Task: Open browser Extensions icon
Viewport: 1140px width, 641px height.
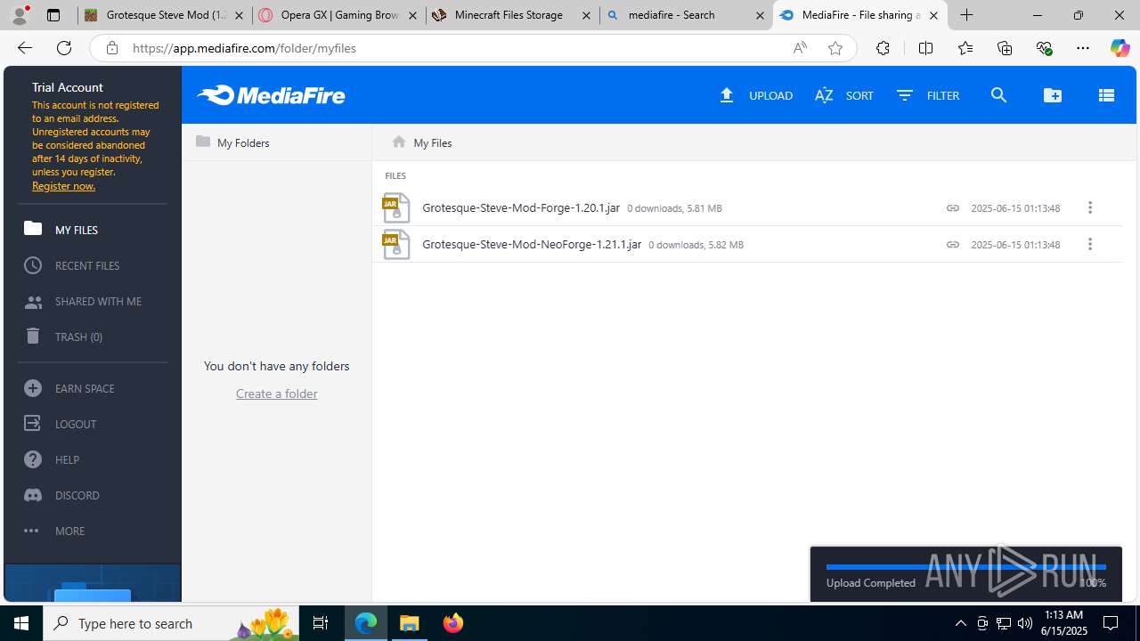Action: [883, 48]
